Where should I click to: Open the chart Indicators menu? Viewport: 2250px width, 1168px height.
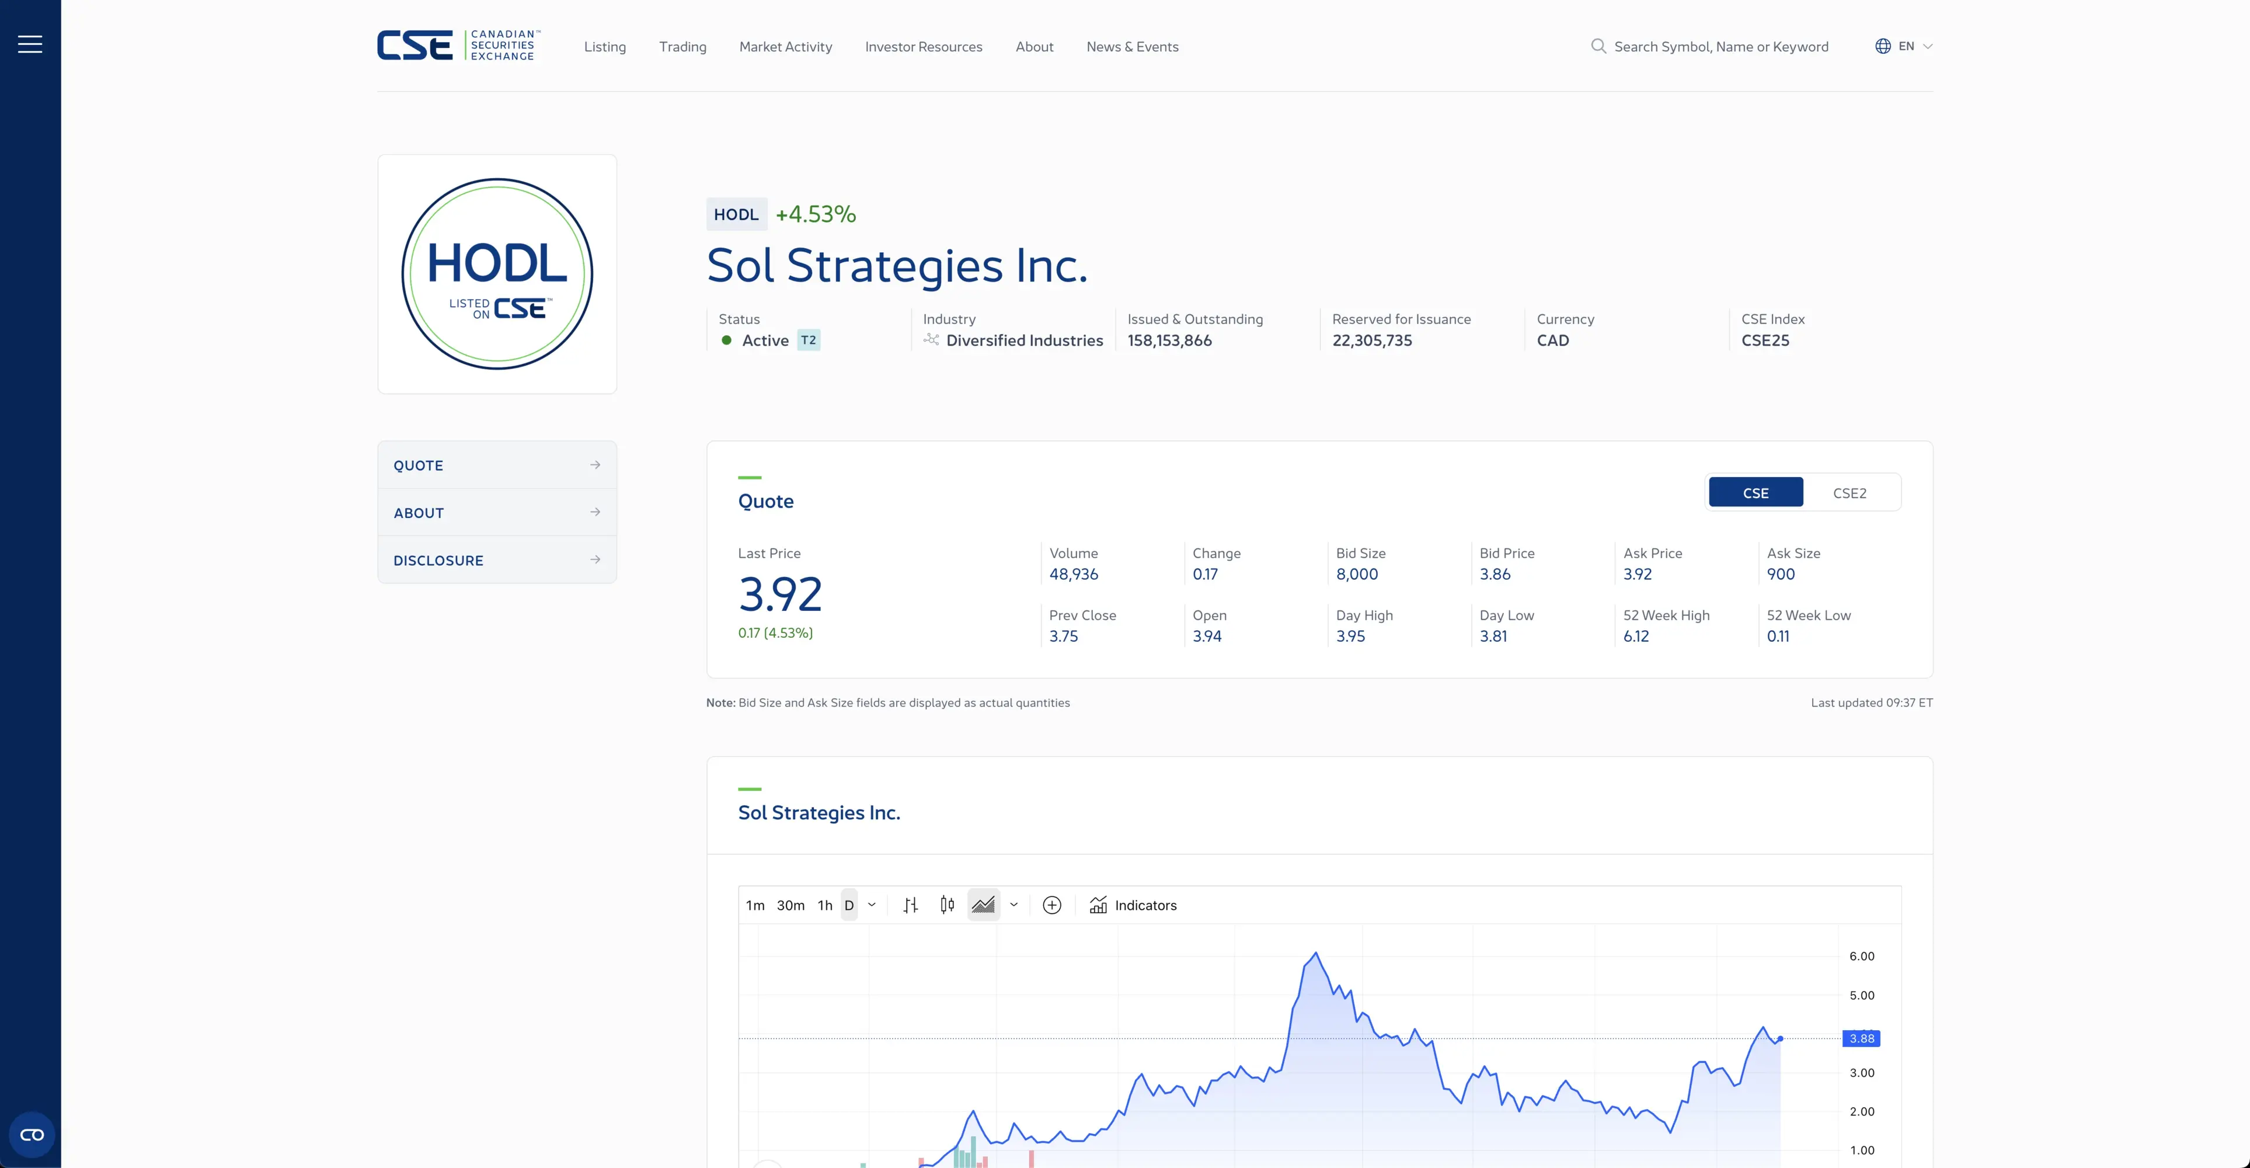click(x=1133, y=905)
